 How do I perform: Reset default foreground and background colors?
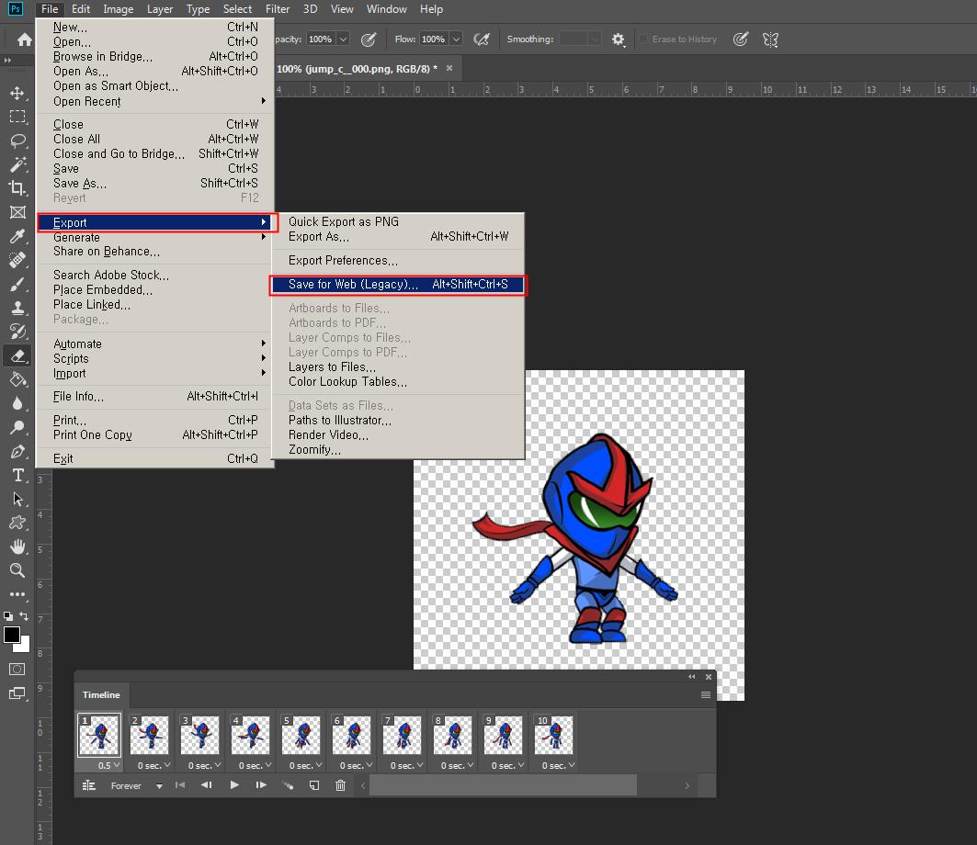pos(8,616)
